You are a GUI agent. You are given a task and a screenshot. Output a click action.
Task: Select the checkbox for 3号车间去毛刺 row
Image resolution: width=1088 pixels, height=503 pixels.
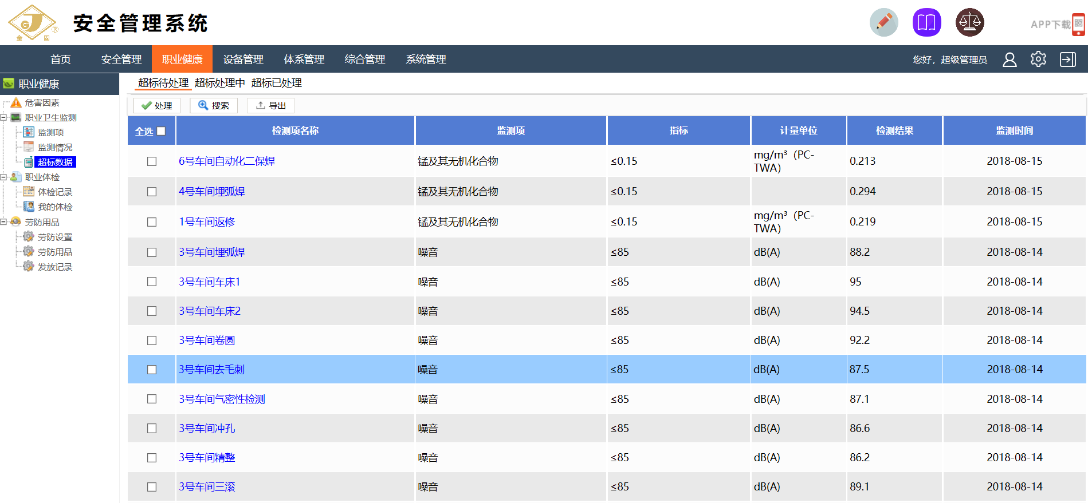(152, 370)
